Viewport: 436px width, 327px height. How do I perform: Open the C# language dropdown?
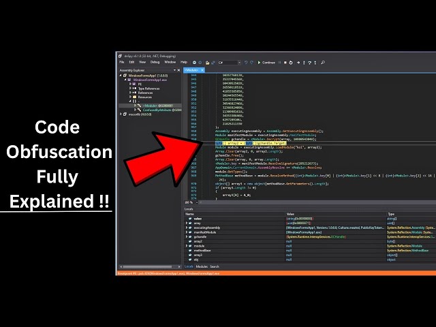230,63
